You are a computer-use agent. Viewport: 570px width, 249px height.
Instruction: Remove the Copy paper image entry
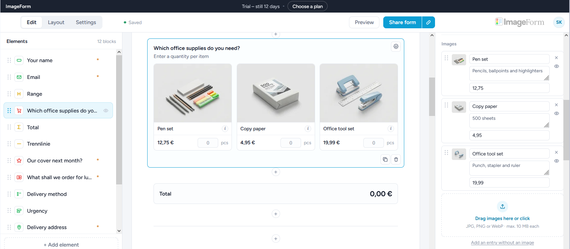(556, 105)
